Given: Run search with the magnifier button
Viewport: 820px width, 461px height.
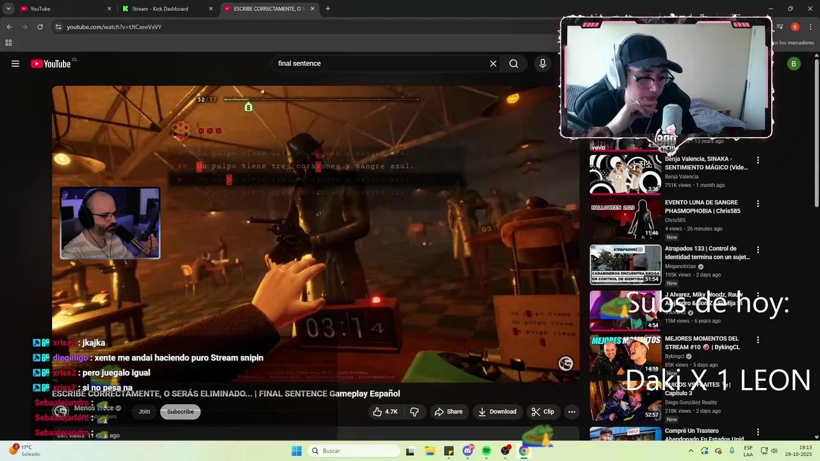Looking at the screenshot, I should click(514, 63).
